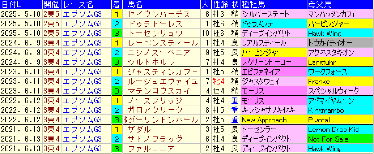Open horse name セイウンハーデス
Image resolution: width=374 pixels, height=154 pixels.
point(159,14)
